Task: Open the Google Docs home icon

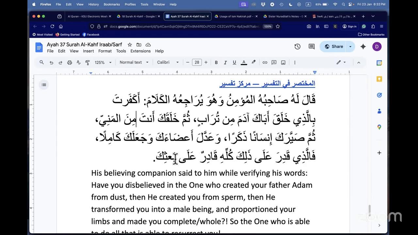Action: pyautogui.click(x=39, y=48)
